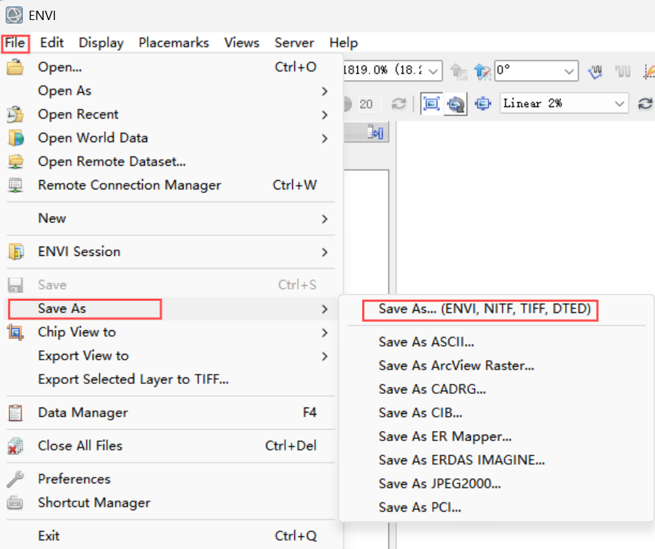655x549 pixels.
Task: Click the panel collapse arrow icon
Action: [375, 133]
